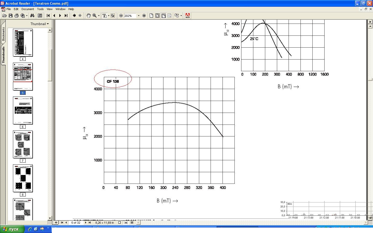Viewport: 373px width, 233px height.
Task: Open Find with the binoculars icon
Action: 32,16
